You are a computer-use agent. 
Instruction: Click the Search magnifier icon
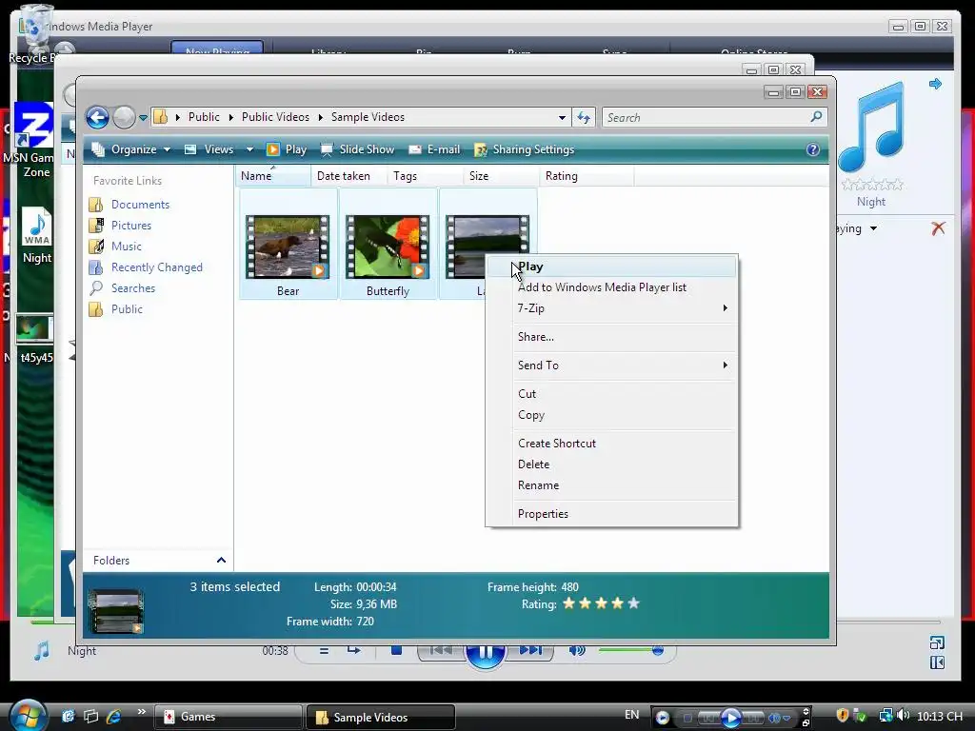tap(816, 116)
